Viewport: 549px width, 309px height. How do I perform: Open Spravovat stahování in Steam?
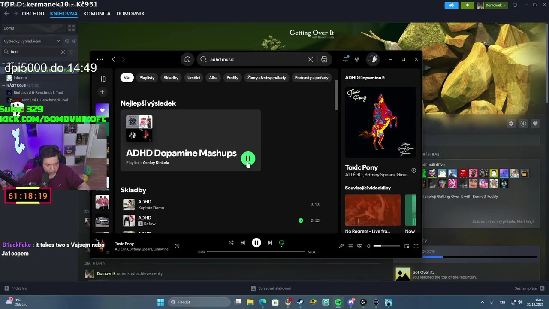point(271,288)
